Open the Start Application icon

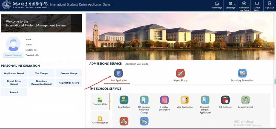coord(119,73)
